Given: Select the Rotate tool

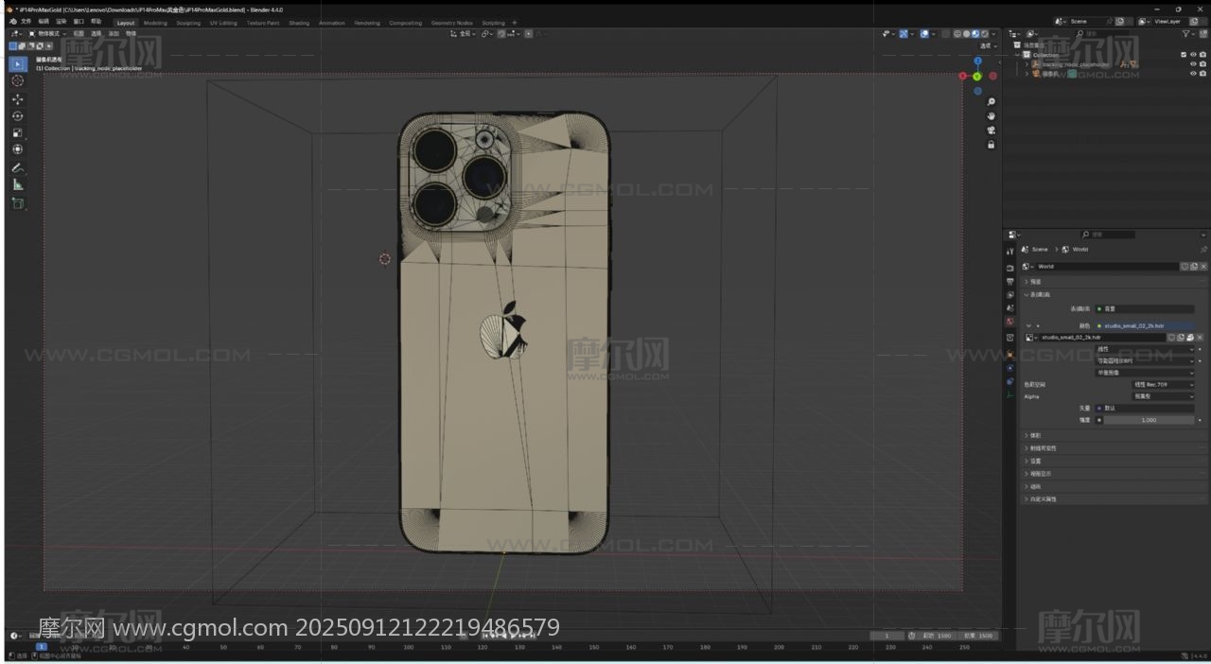Looking at the screenshot, I should click(x=18, y=116).
